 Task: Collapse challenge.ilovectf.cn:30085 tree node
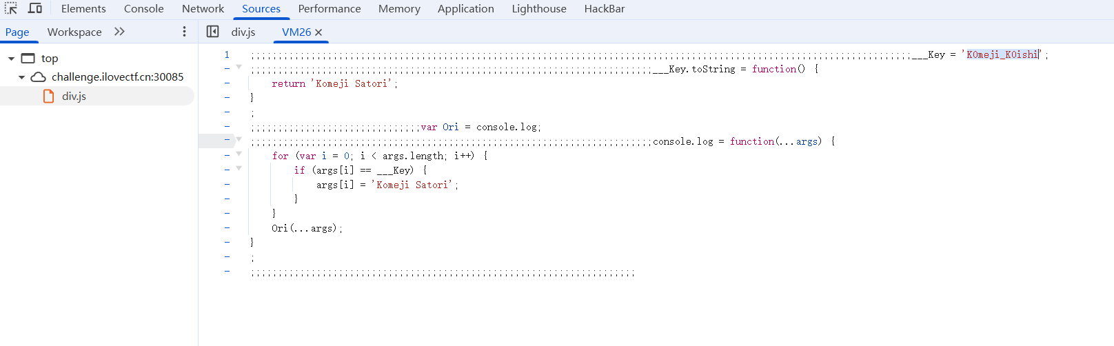click(21, 77)
